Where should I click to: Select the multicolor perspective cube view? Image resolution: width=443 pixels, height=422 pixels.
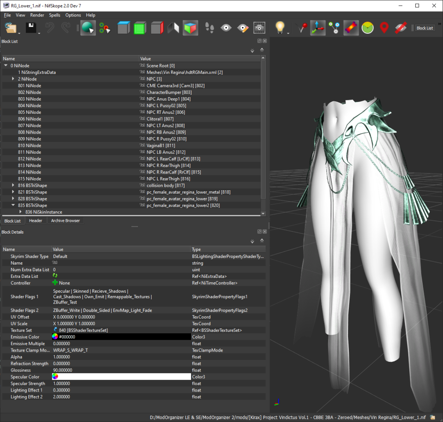(x=190, y=28)
